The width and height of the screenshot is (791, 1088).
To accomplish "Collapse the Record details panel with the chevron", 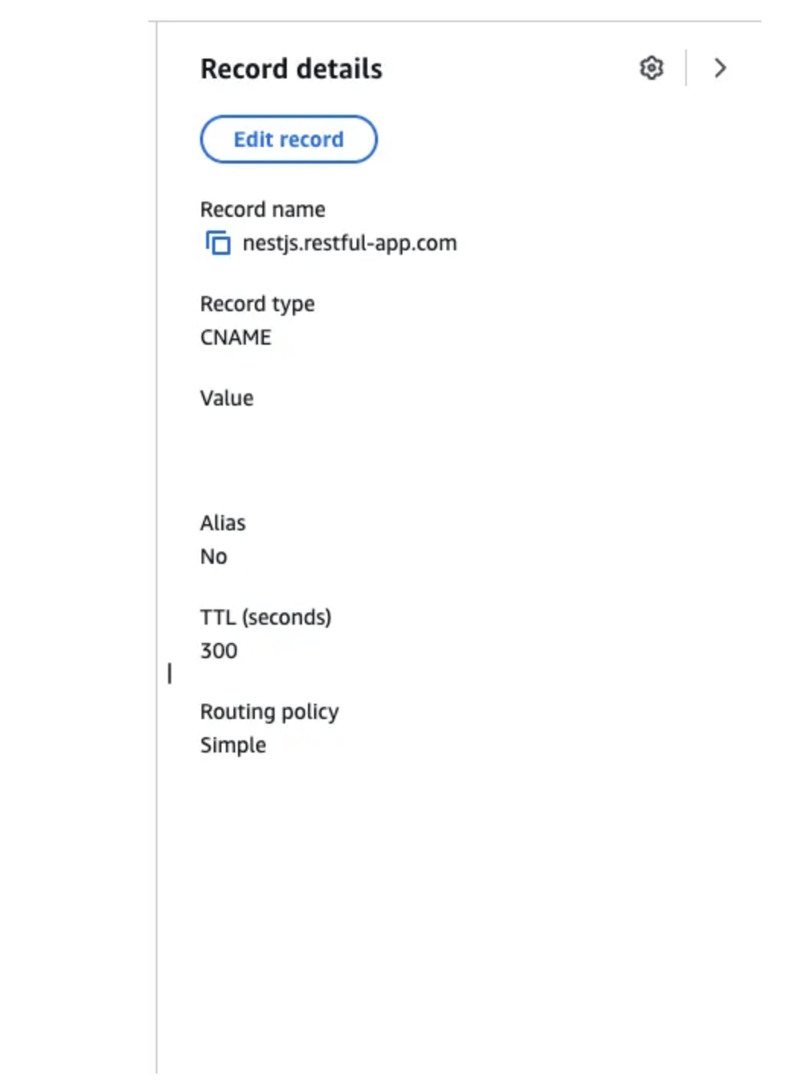I will pos(720,68).
